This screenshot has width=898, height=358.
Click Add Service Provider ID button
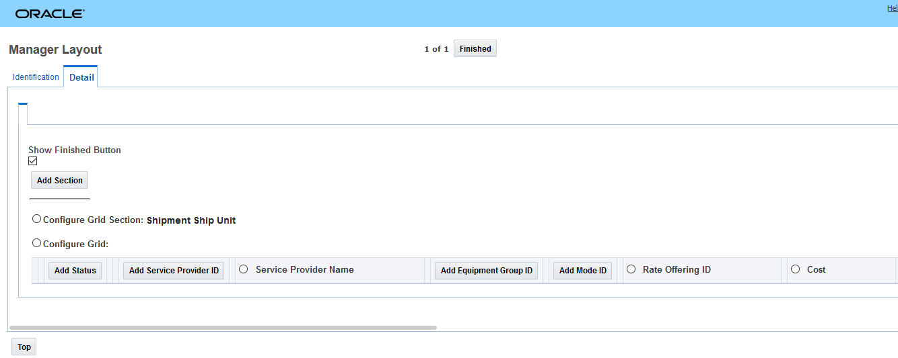point(174,271)
